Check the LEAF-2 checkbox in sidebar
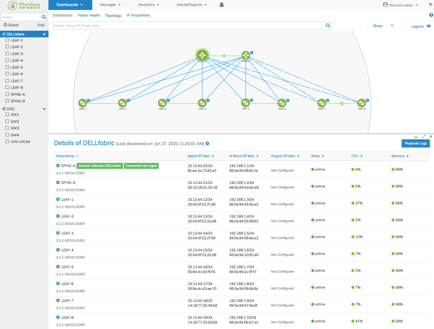The height and width of the screenshot is (329, 434). pos(7,47)
